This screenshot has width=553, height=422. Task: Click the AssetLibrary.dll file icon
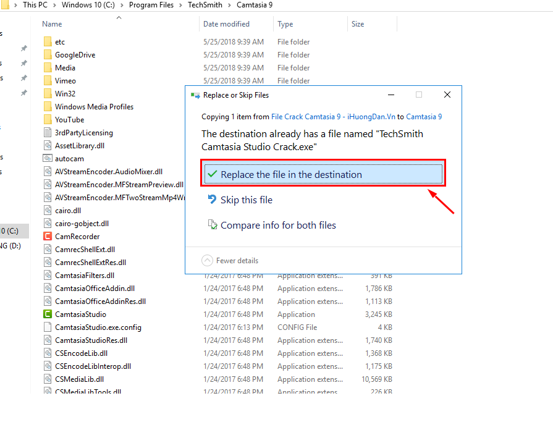point(48,146)
